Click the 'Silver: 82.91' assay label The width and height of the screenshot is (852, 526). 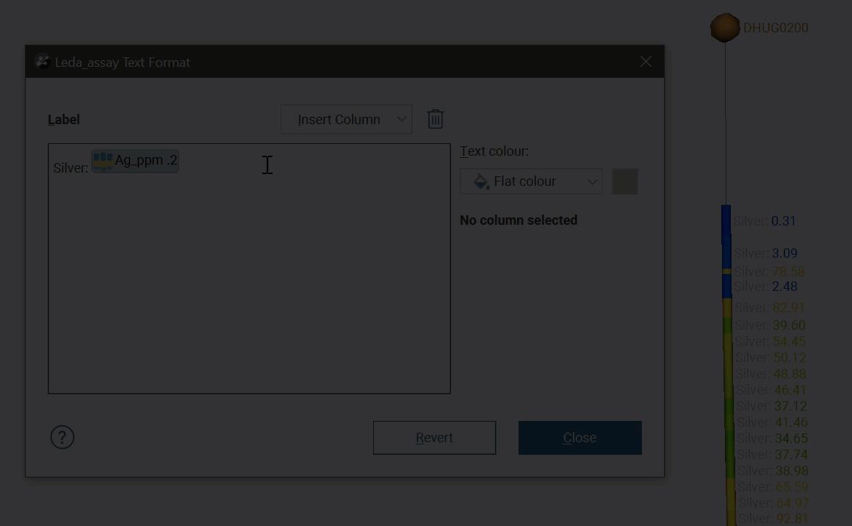click(770, 308)
